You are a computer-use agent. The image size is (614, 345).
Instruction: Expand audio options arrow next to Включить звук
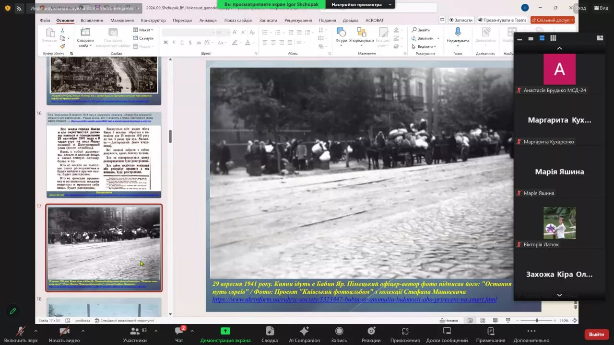tap(35, 331)
